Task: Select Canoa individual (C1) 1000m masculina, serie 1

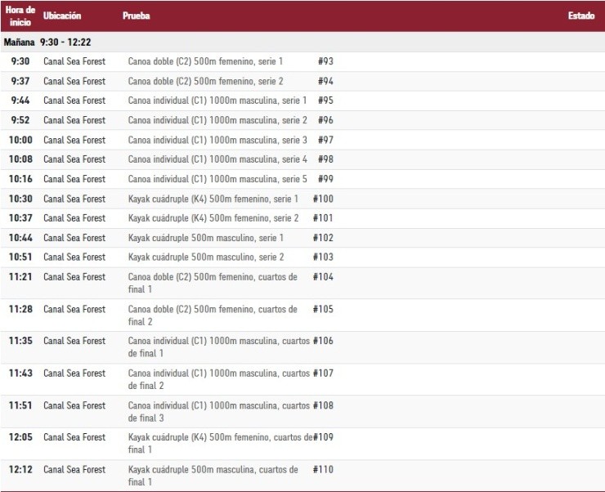Action: tap(217, 101)
